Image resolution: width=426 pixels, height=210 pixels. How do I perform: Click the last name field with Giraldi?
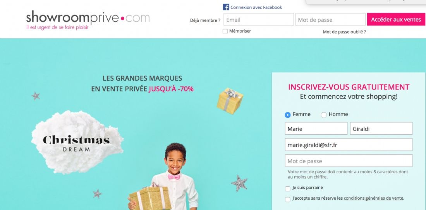click(381, 129)
